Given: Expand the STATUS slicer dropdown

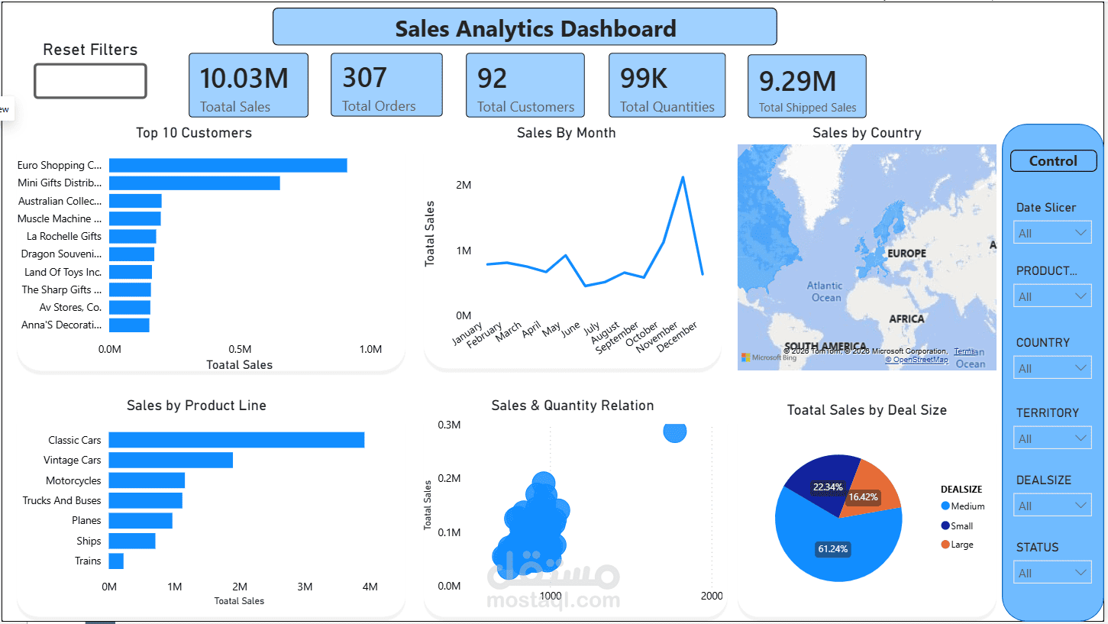Looking at the screenshot, I should tap(1052, 573).
